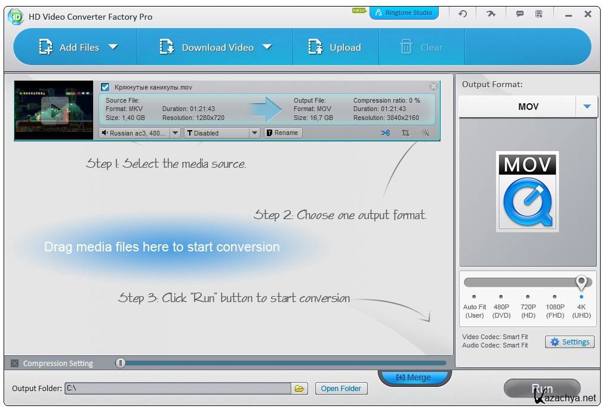Open the codec Settings button
603x409 pixels.
tap(570, 342)
